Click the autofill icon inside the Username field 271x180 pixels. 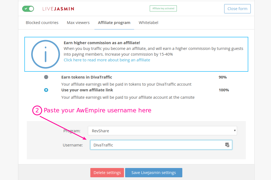coord(227,145)
